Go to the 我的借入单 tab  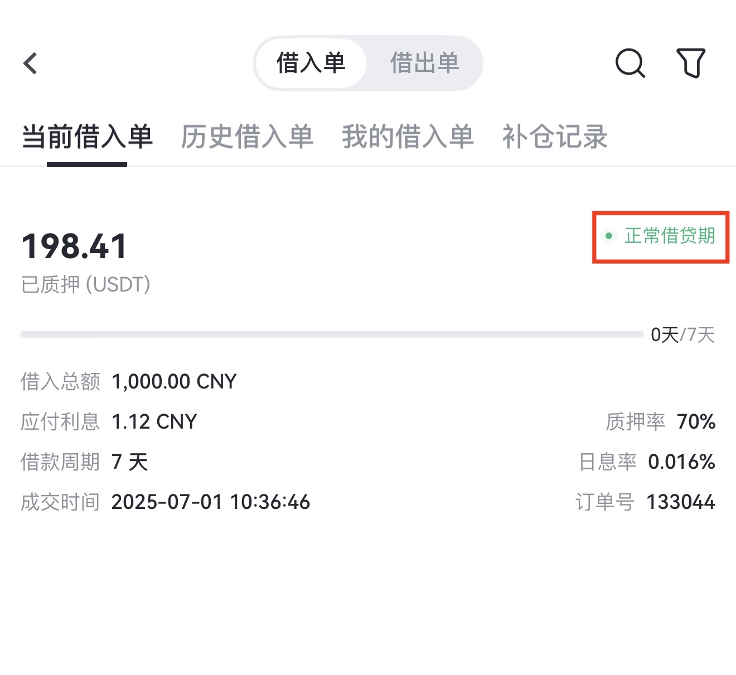(408, 137)
